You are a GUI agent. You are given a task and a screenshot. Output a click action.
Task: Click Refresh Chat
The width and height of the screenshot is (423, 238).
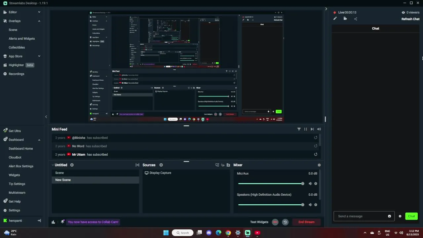(x=410, y=19)
